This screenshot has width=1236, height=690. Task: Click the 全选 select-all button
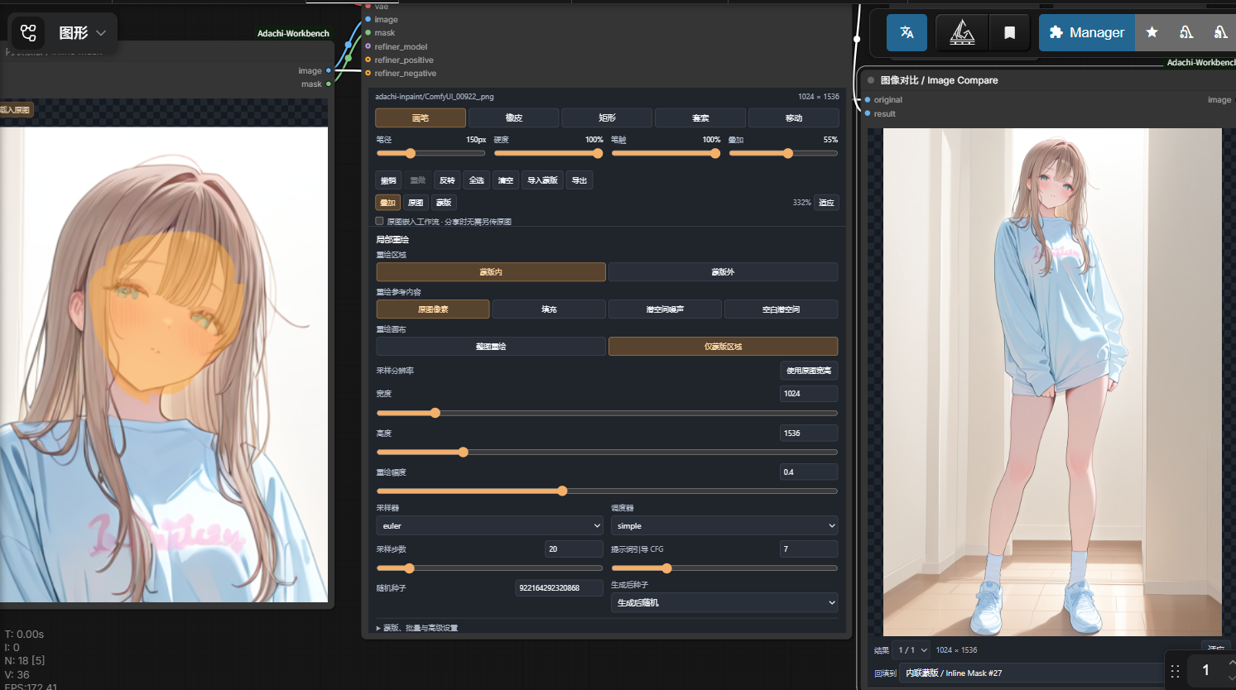tap(477, 180)
